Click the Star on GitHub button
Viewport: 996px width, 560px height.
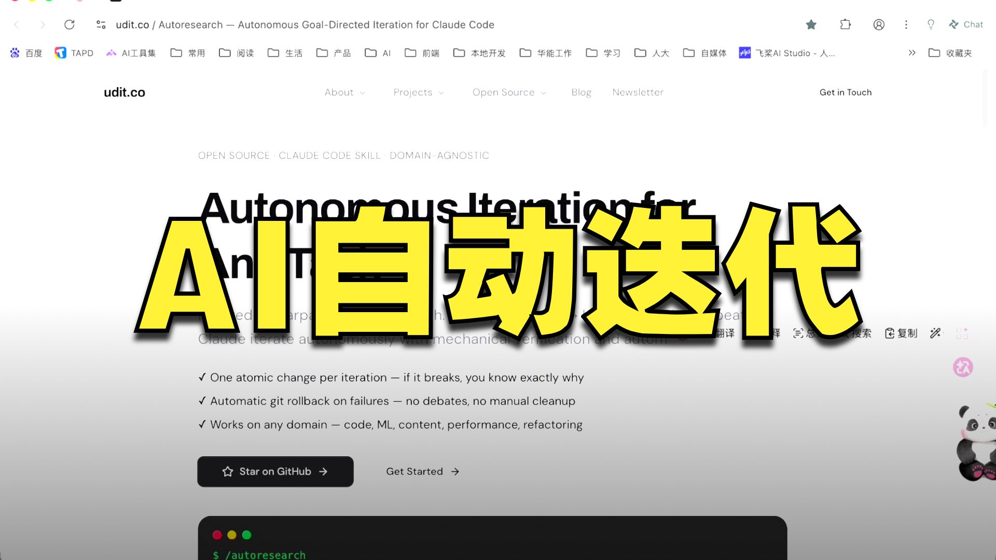275,471
